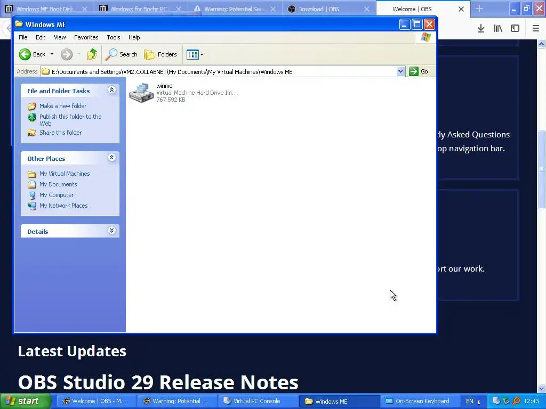Image resolution: width=546 pixels, height=409 pixels.
Task: Go to My Network Places
Action: [63, 206]
